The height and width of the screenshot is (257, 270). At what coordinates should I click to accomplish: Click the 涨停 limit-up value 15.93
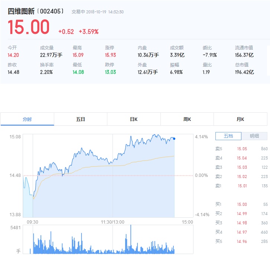(x=110, y=55)
